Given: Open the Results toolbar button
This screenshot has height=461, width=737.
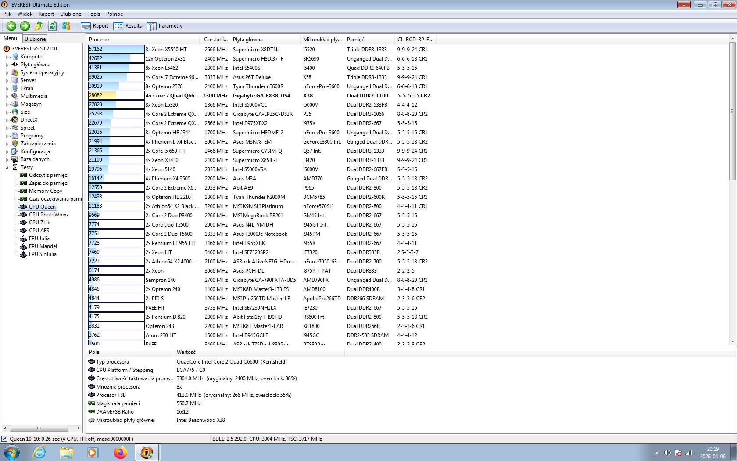Looking at the screenshot, I should point(128,26).
